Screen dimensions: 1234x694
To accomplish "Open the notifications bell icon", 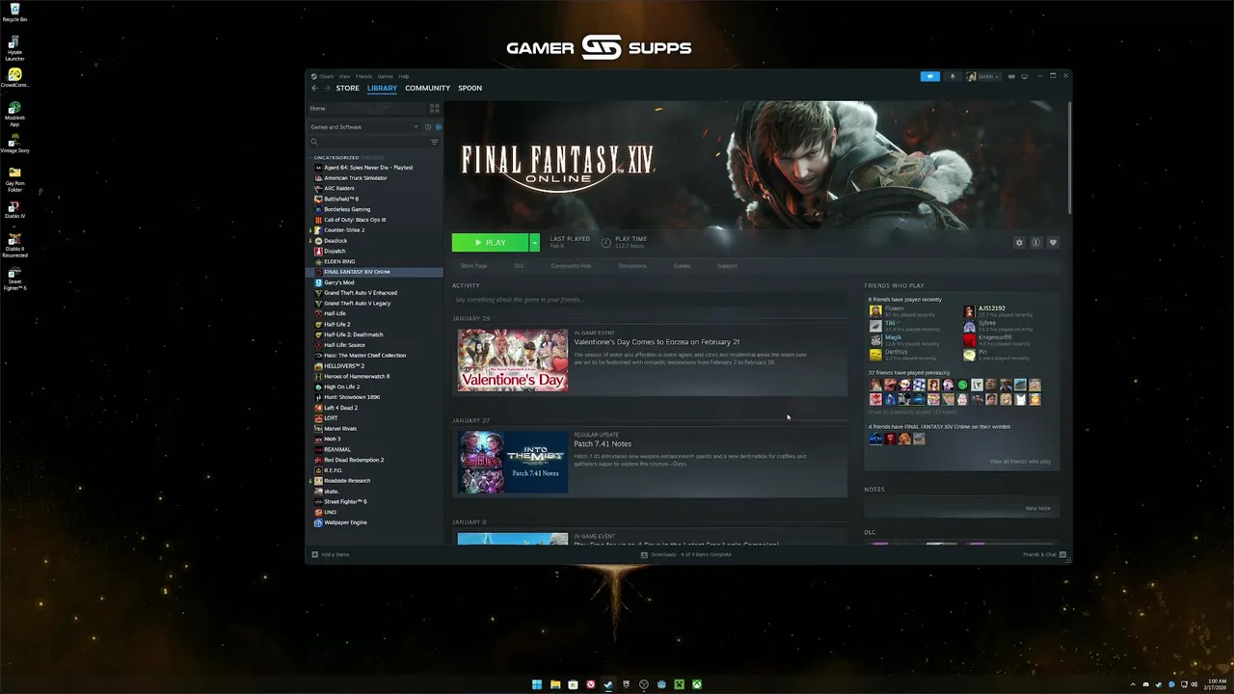I will (952, 76).
